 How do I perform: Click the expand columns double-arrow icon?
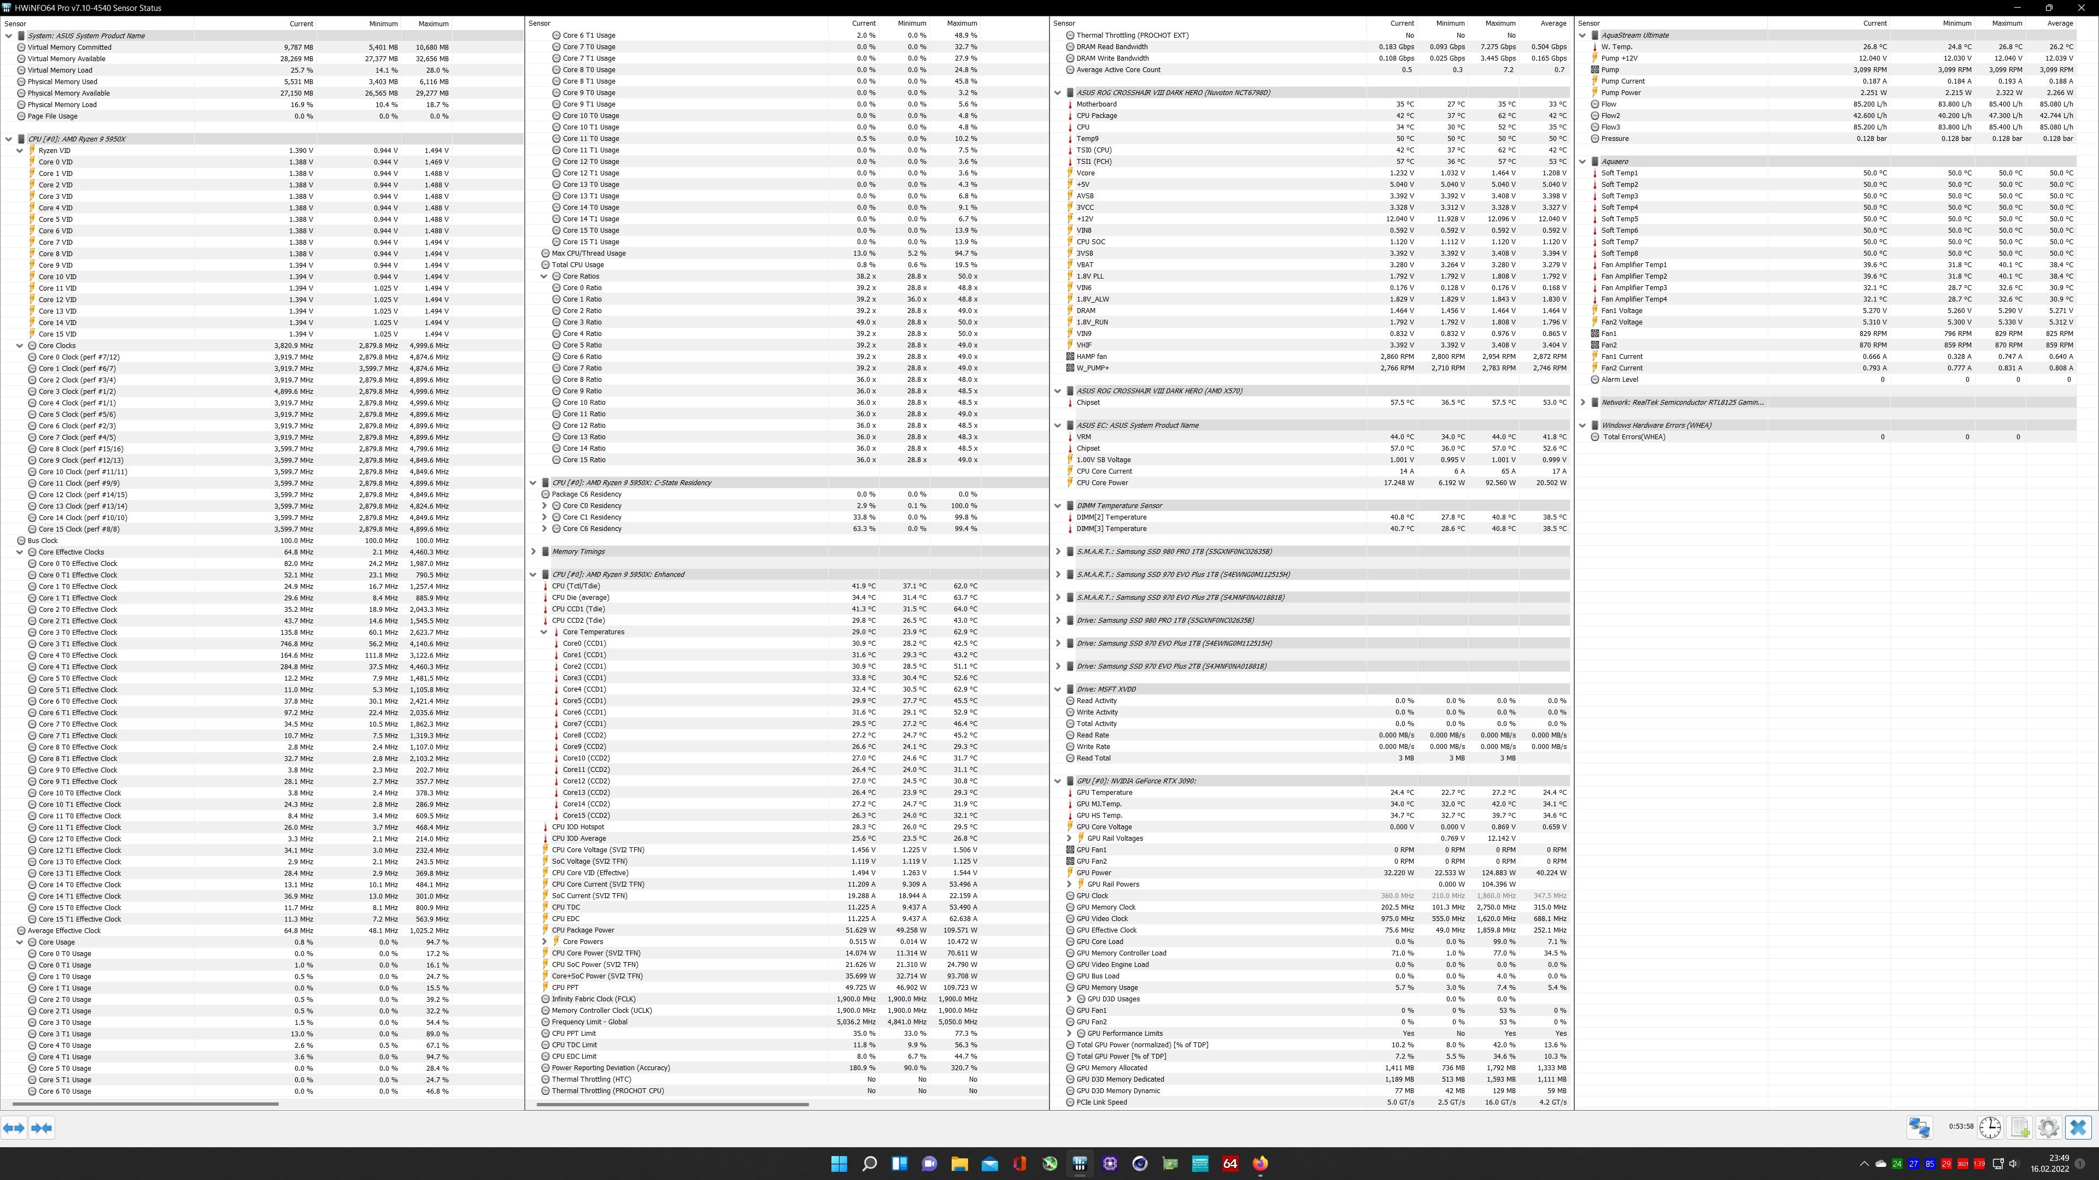[14, 1127]
